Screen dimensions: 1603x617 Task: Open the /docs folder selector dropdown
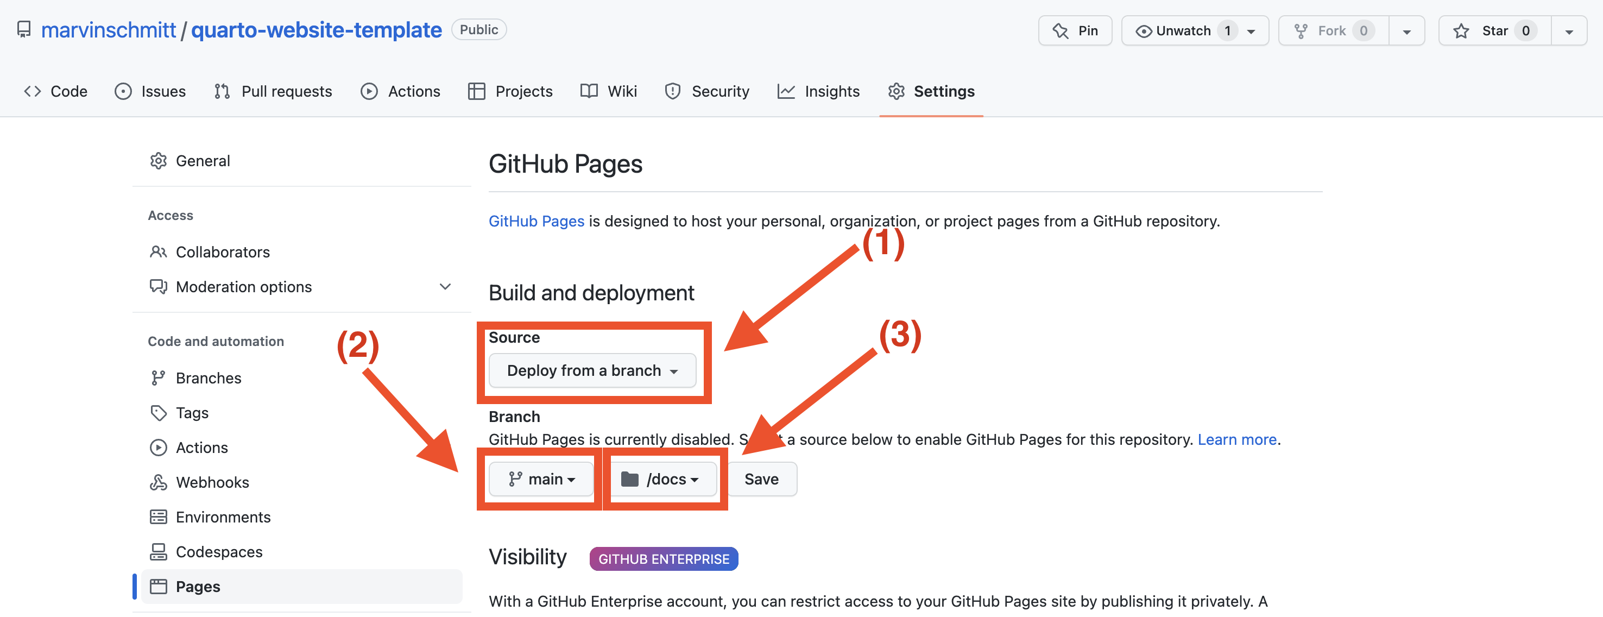[662, 480]
